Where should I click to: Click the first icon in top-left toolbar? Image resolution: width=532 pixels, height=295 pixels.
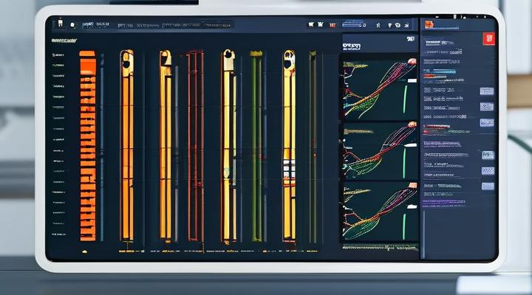click(59, 24)
